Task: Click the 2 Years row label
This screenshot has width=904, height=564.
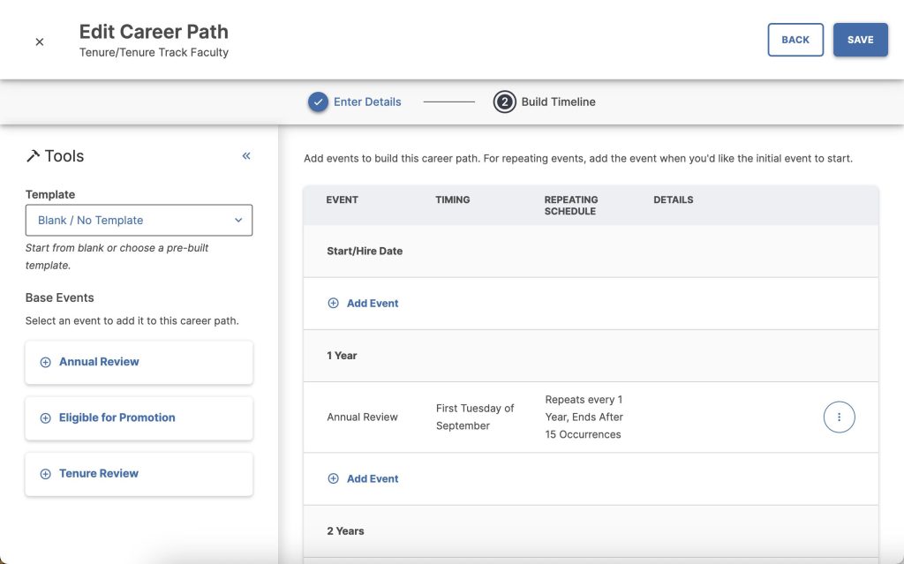Action: tap(345, 531)
